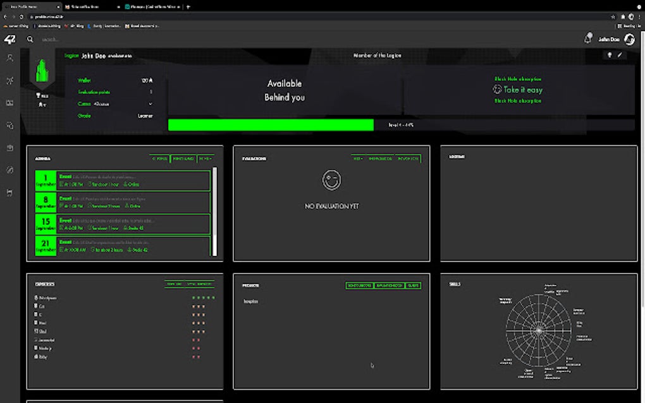Click the location pin icon beside the pencil
This screenshot has height=403, width=645.
(x=609, y=56)
